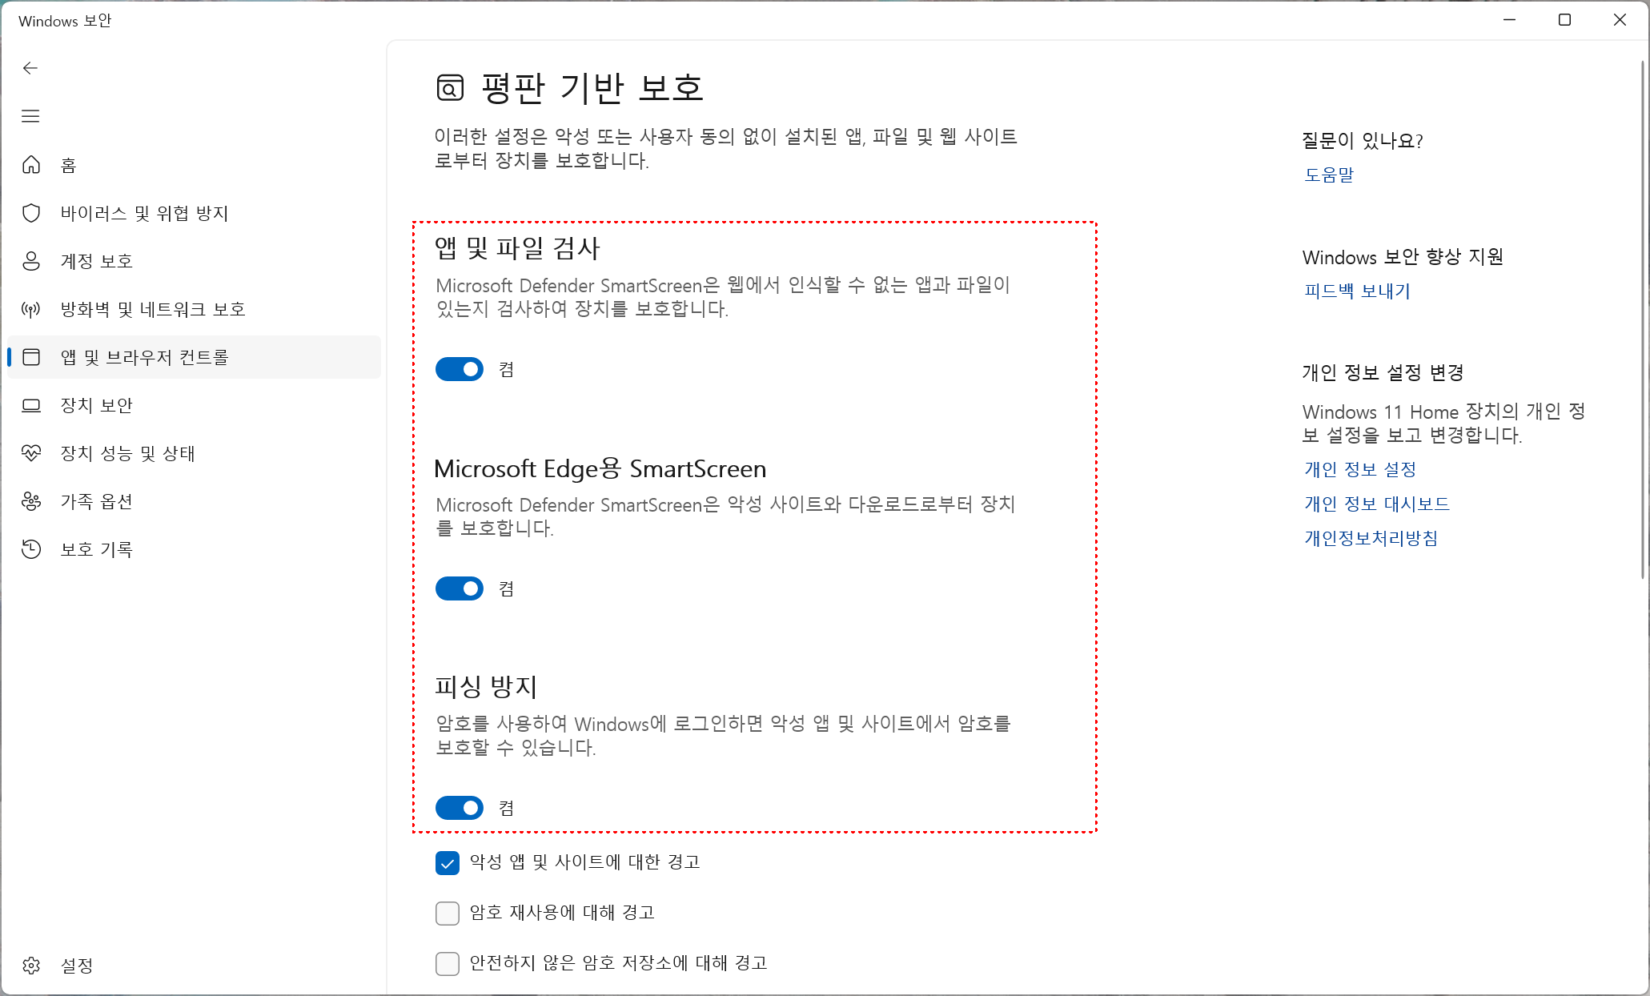1650x996 pixels.
Task: Uncheck 악성 앱 및 사이트에 대한 경고
Action: [447, 863]
